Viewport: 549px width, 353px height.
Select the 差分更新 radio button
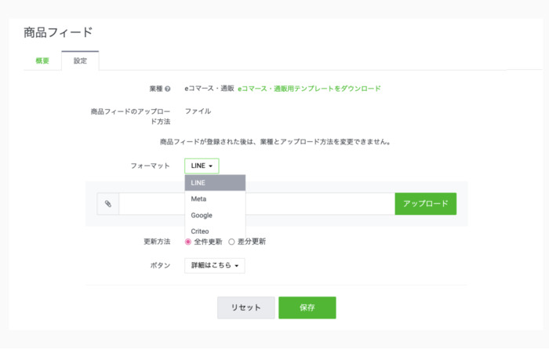point(231,242)
